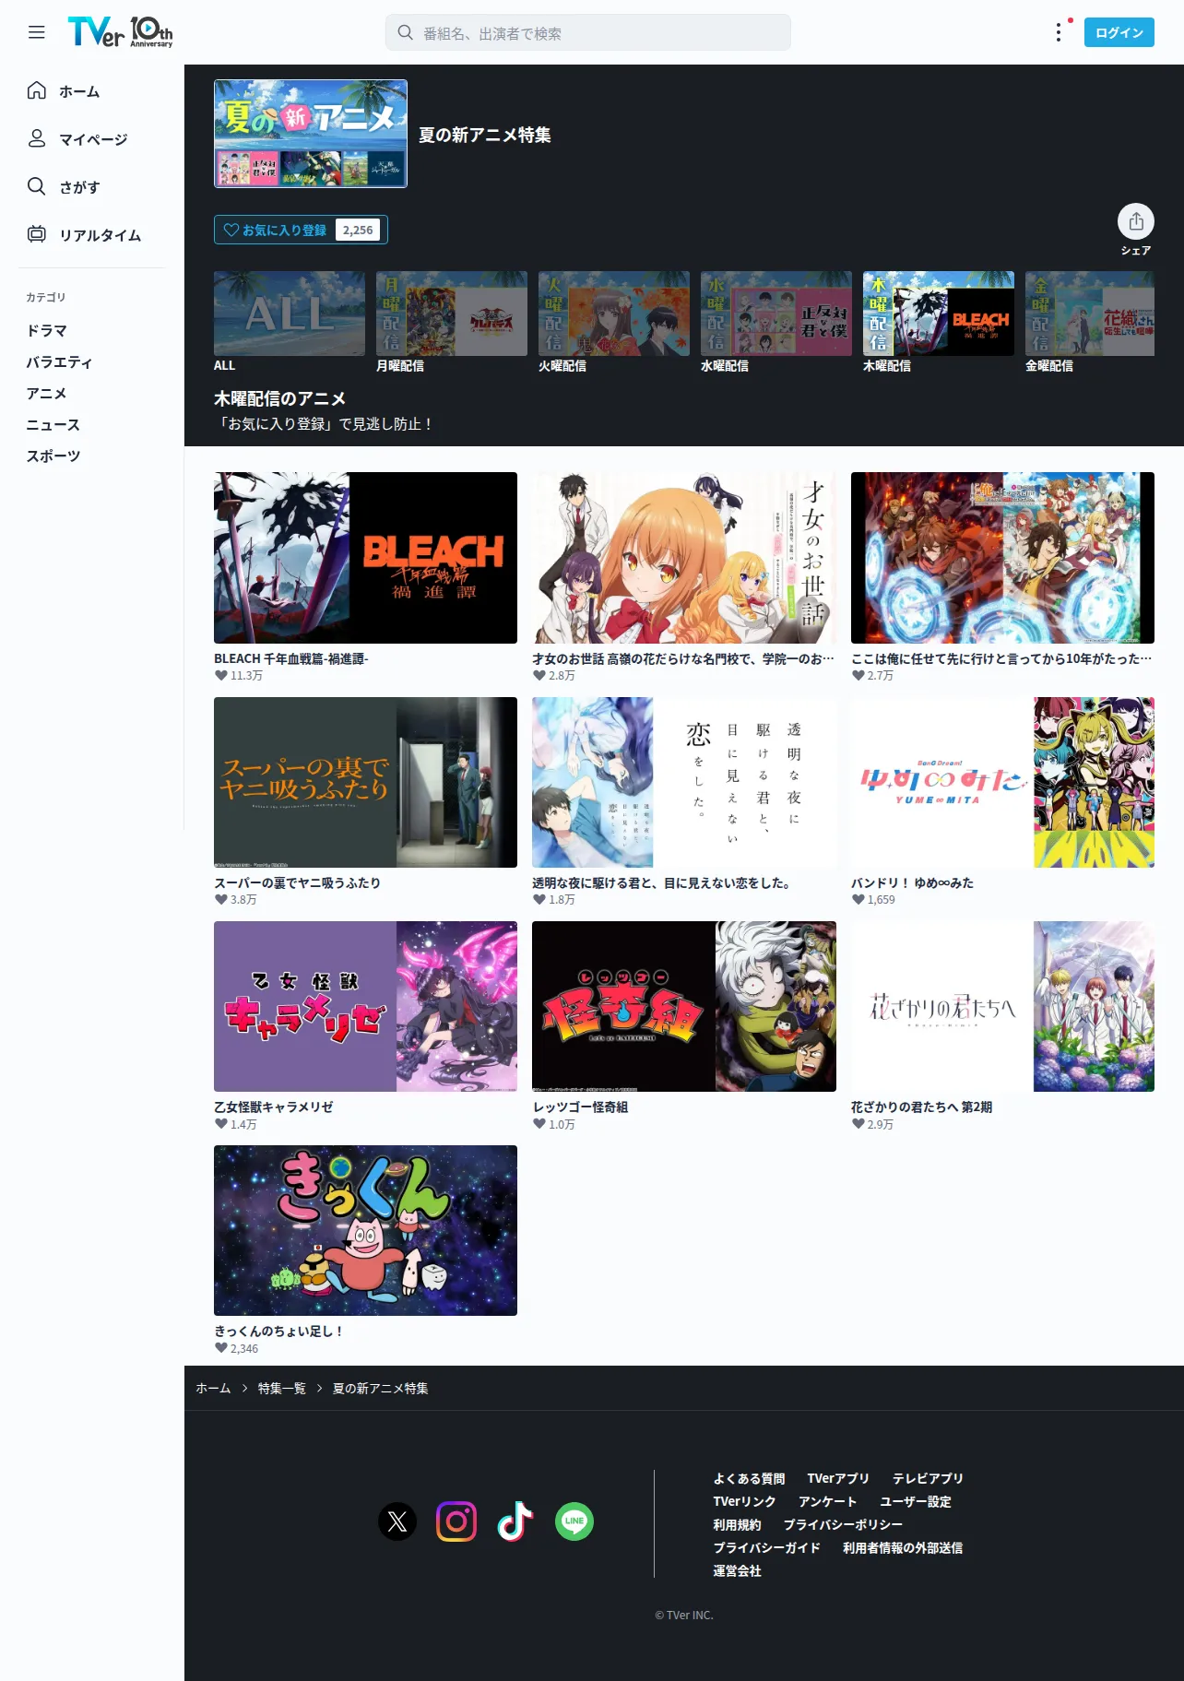
Task: Click the My Page person icon
Action: click(37, 138)
